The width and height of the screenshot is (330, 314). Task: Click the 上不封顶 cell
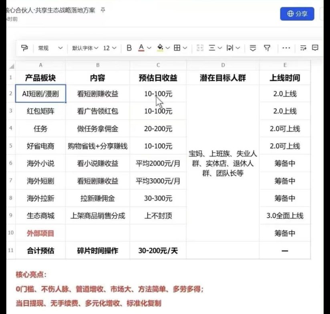pos(158,216)
